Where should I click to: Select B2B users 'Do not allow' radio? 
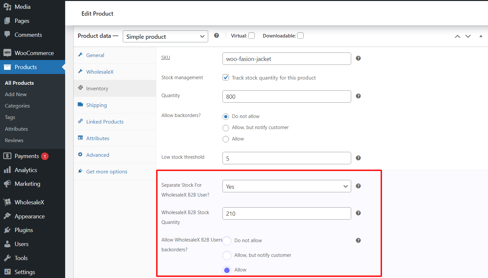click(x=227, y=241)
